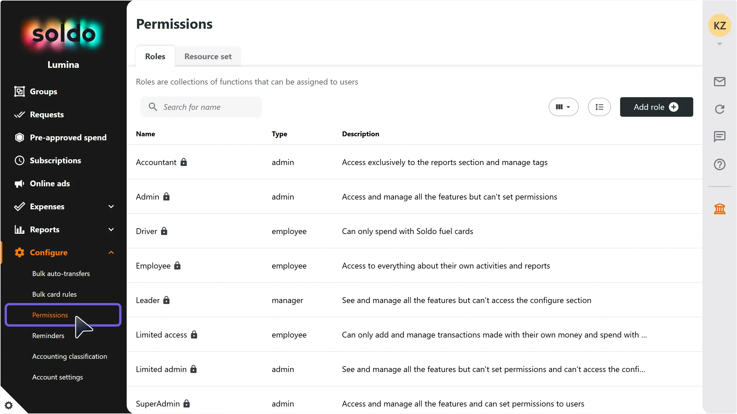Switch to the Resource set tab
This screenshot has height=414, width=737.
208,56
